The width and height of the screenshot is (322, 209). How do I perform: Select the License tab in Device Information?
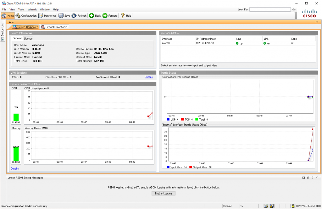coord(28,38)
